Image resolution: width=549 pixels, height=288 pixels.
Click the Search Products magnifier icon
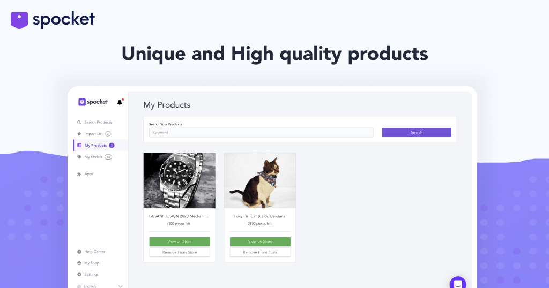[x=79, y=123]
